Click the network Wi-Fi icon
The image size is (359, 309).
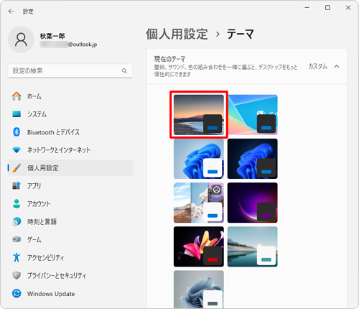pyautogui.click(x=17, y=150)
